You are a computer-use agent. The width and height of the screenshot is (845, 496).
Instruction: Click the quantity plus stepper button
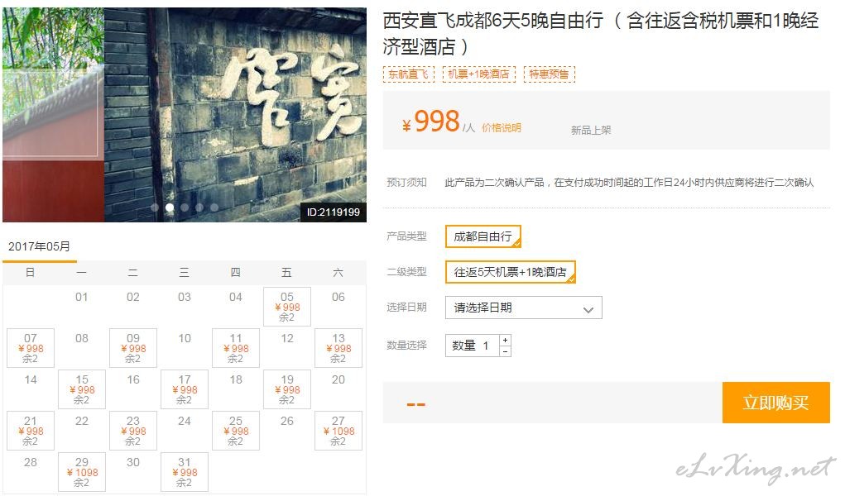coord(505,341)
